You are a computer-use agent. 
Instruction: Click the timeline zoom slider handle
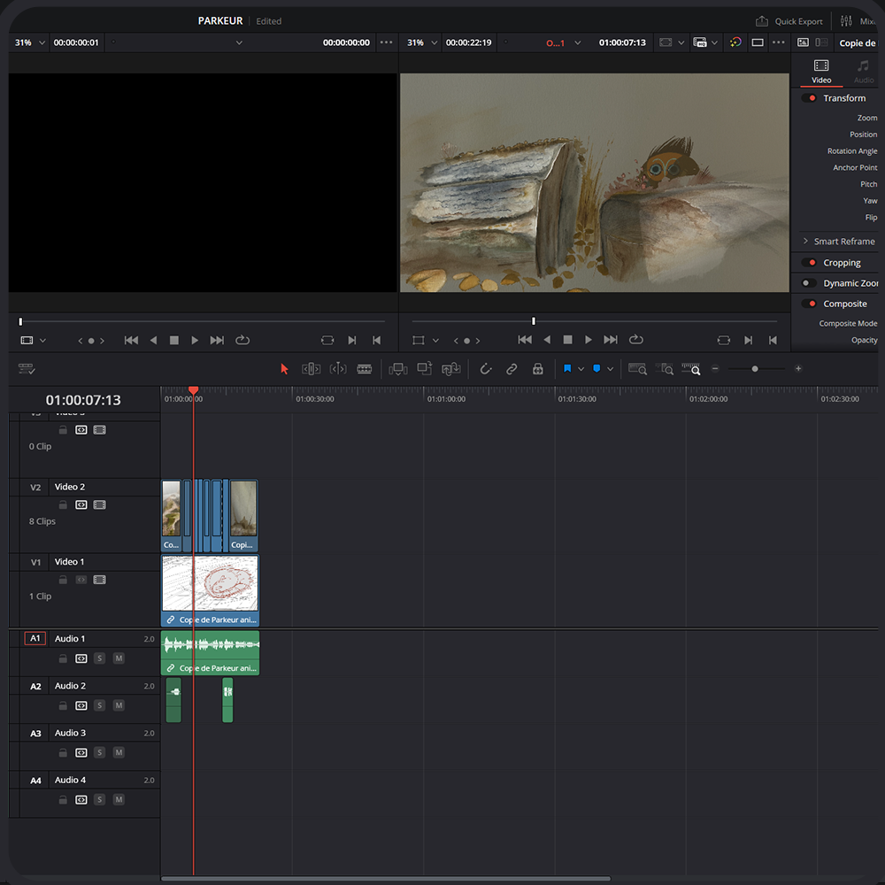pos(755,369)
